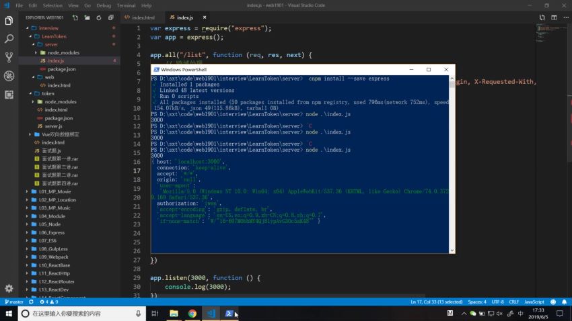Open the Debug view in the activity bar
This screenshot has height=321, width=572.
[9, 75]
